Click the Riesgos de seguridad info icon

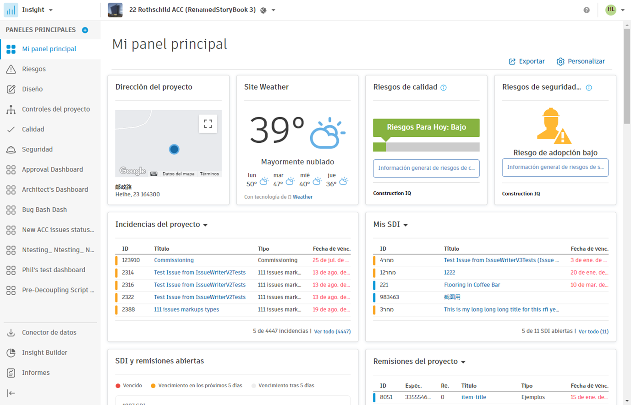589,87
